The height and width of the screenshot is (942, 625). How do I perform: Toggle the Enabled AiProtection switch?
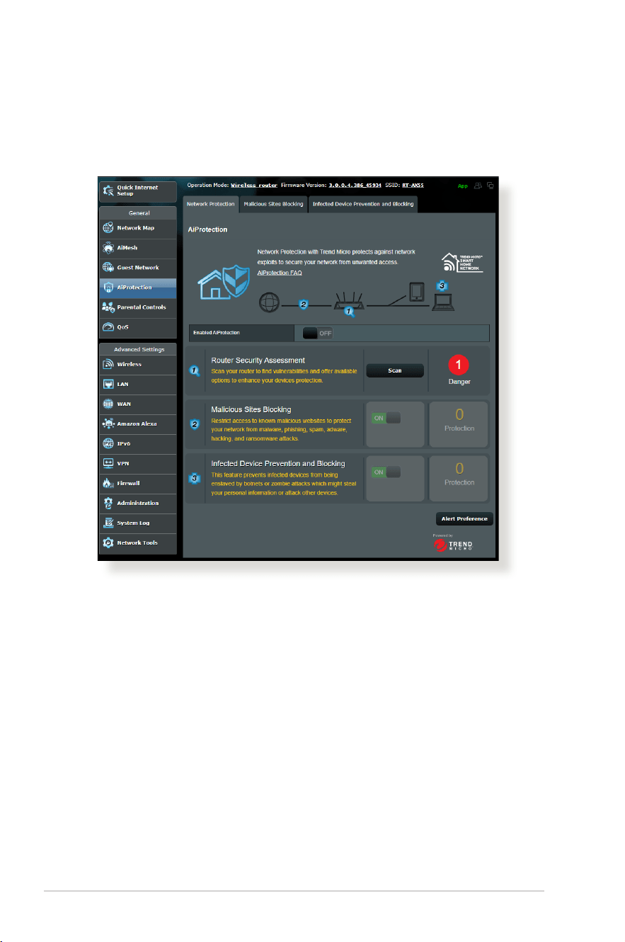[x=318, y=333]
